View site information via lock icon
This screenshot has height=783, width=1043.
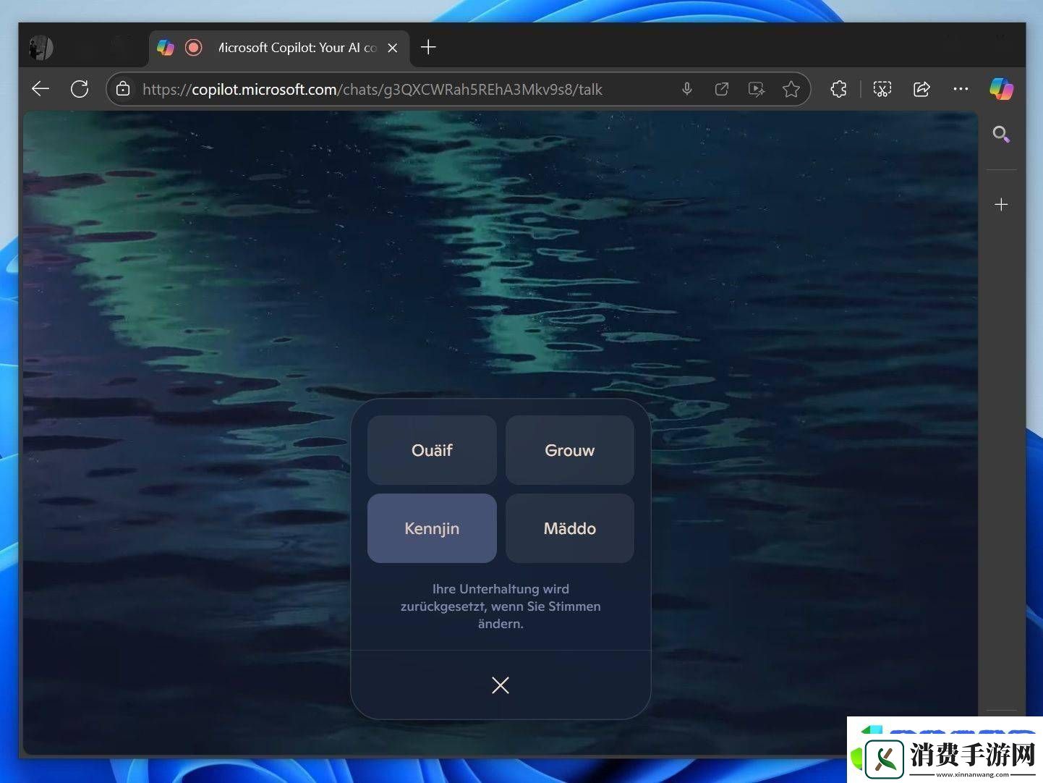[x=124, y=89]
